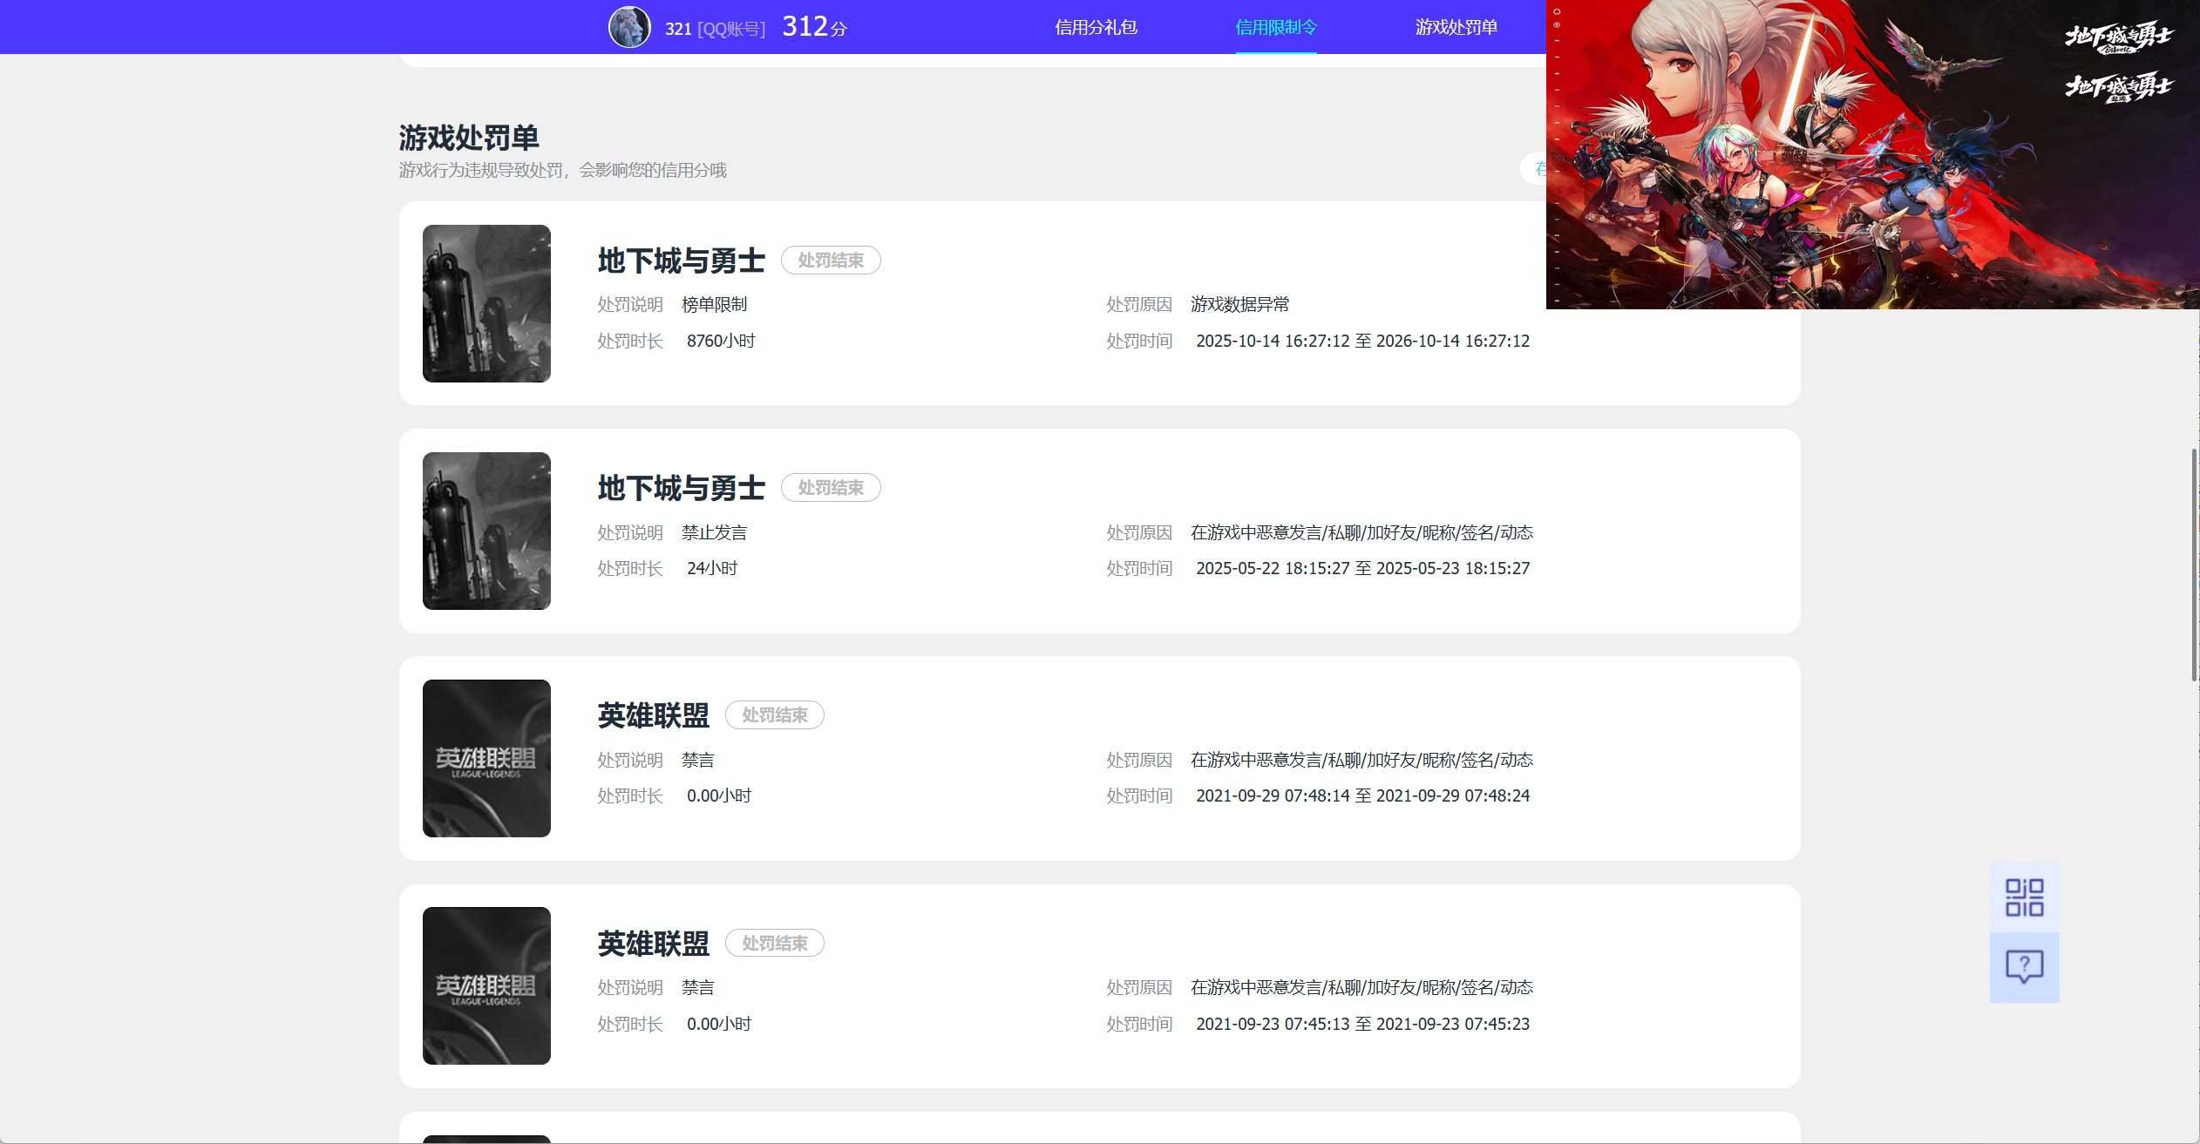Click the 地下城与勇士 title of the 8760小时 record
The height and width of the screenshot is (1144, 2200).
681,261
